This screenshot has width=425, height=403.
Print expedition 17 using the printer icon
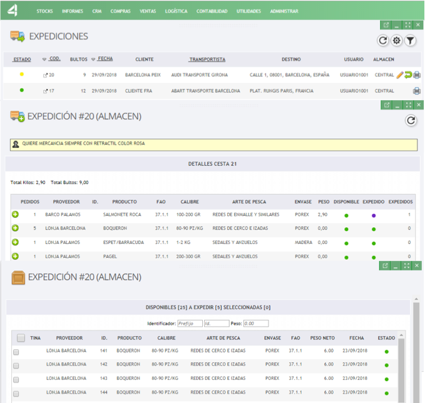417,91
